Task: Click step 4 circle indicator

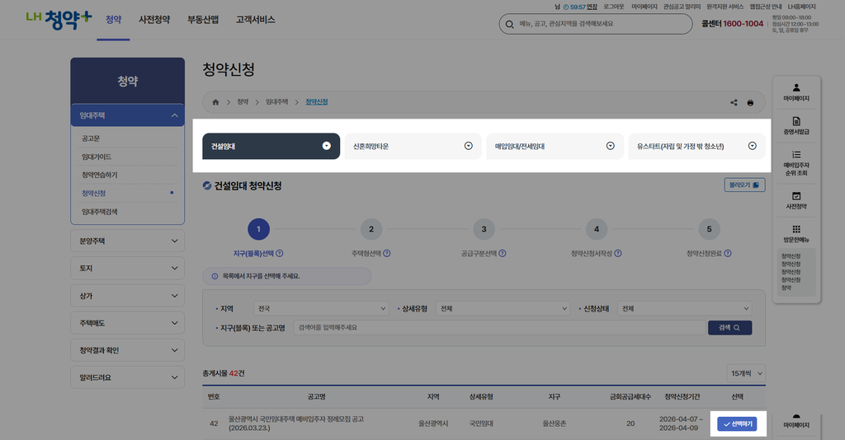Action: point(597,229)
